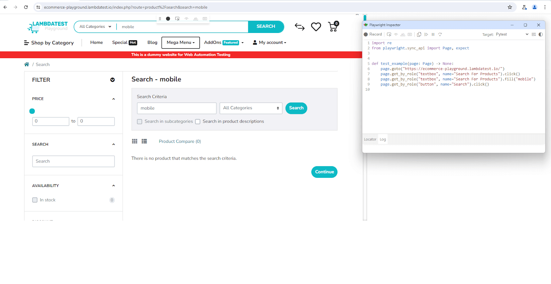
Task: Open Special Hot menu item
Action: (x=125, y=43)
